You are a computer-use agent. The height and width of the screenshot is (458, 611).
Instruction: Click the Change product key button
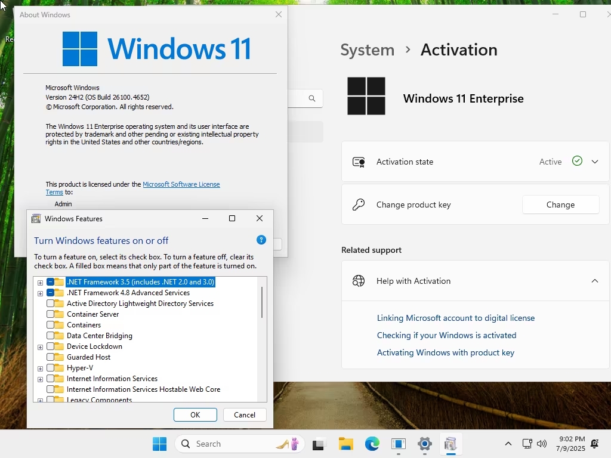560,205
